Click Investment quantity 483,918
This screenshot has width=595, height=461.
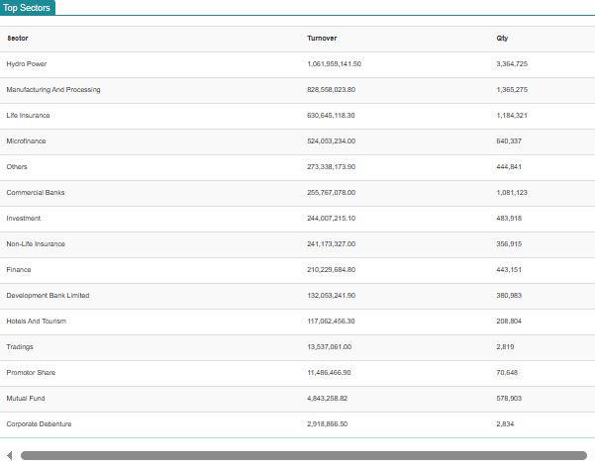point(509,219)
